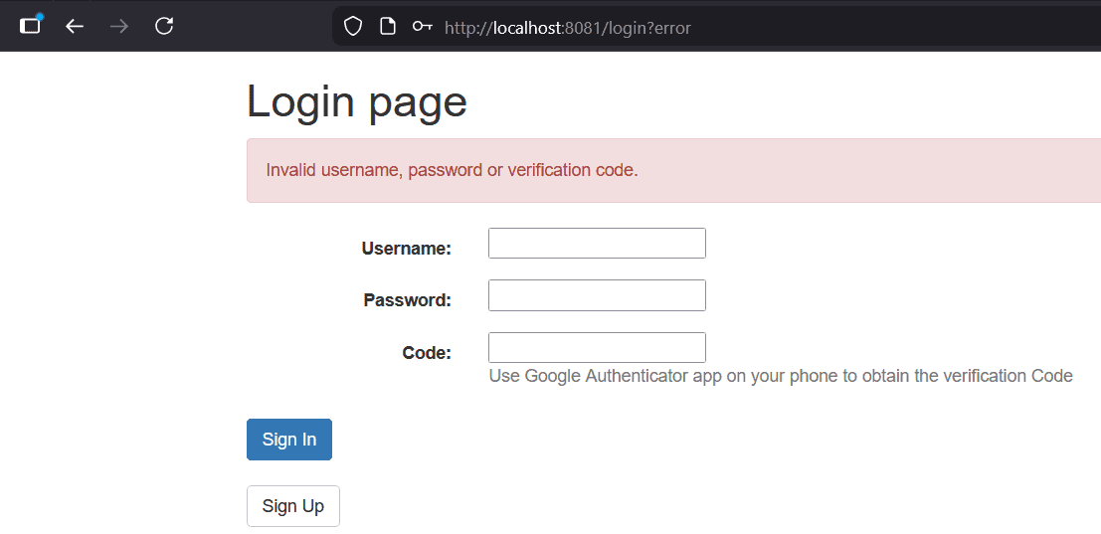The height and width of the screenshot is (534, 1101).
Task: Go back using the back arrow
Action: point(75,27)
